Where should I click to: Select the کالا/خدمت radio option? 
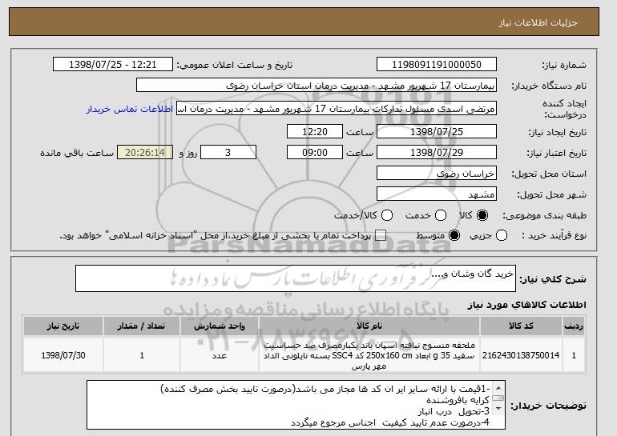(x=387, y=215)
